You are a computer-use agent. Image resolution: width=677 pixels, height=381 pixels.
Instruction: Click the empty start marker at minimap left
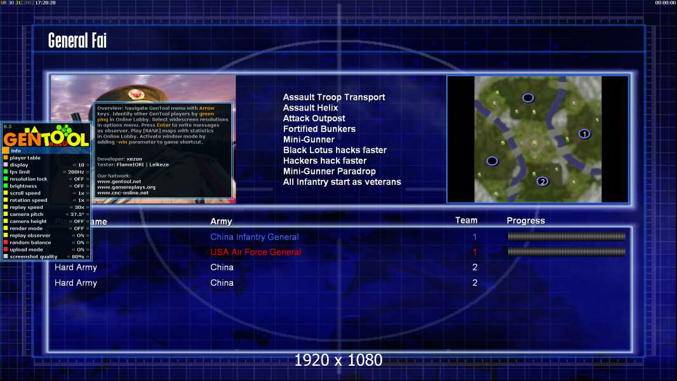[x=492, y=161]
